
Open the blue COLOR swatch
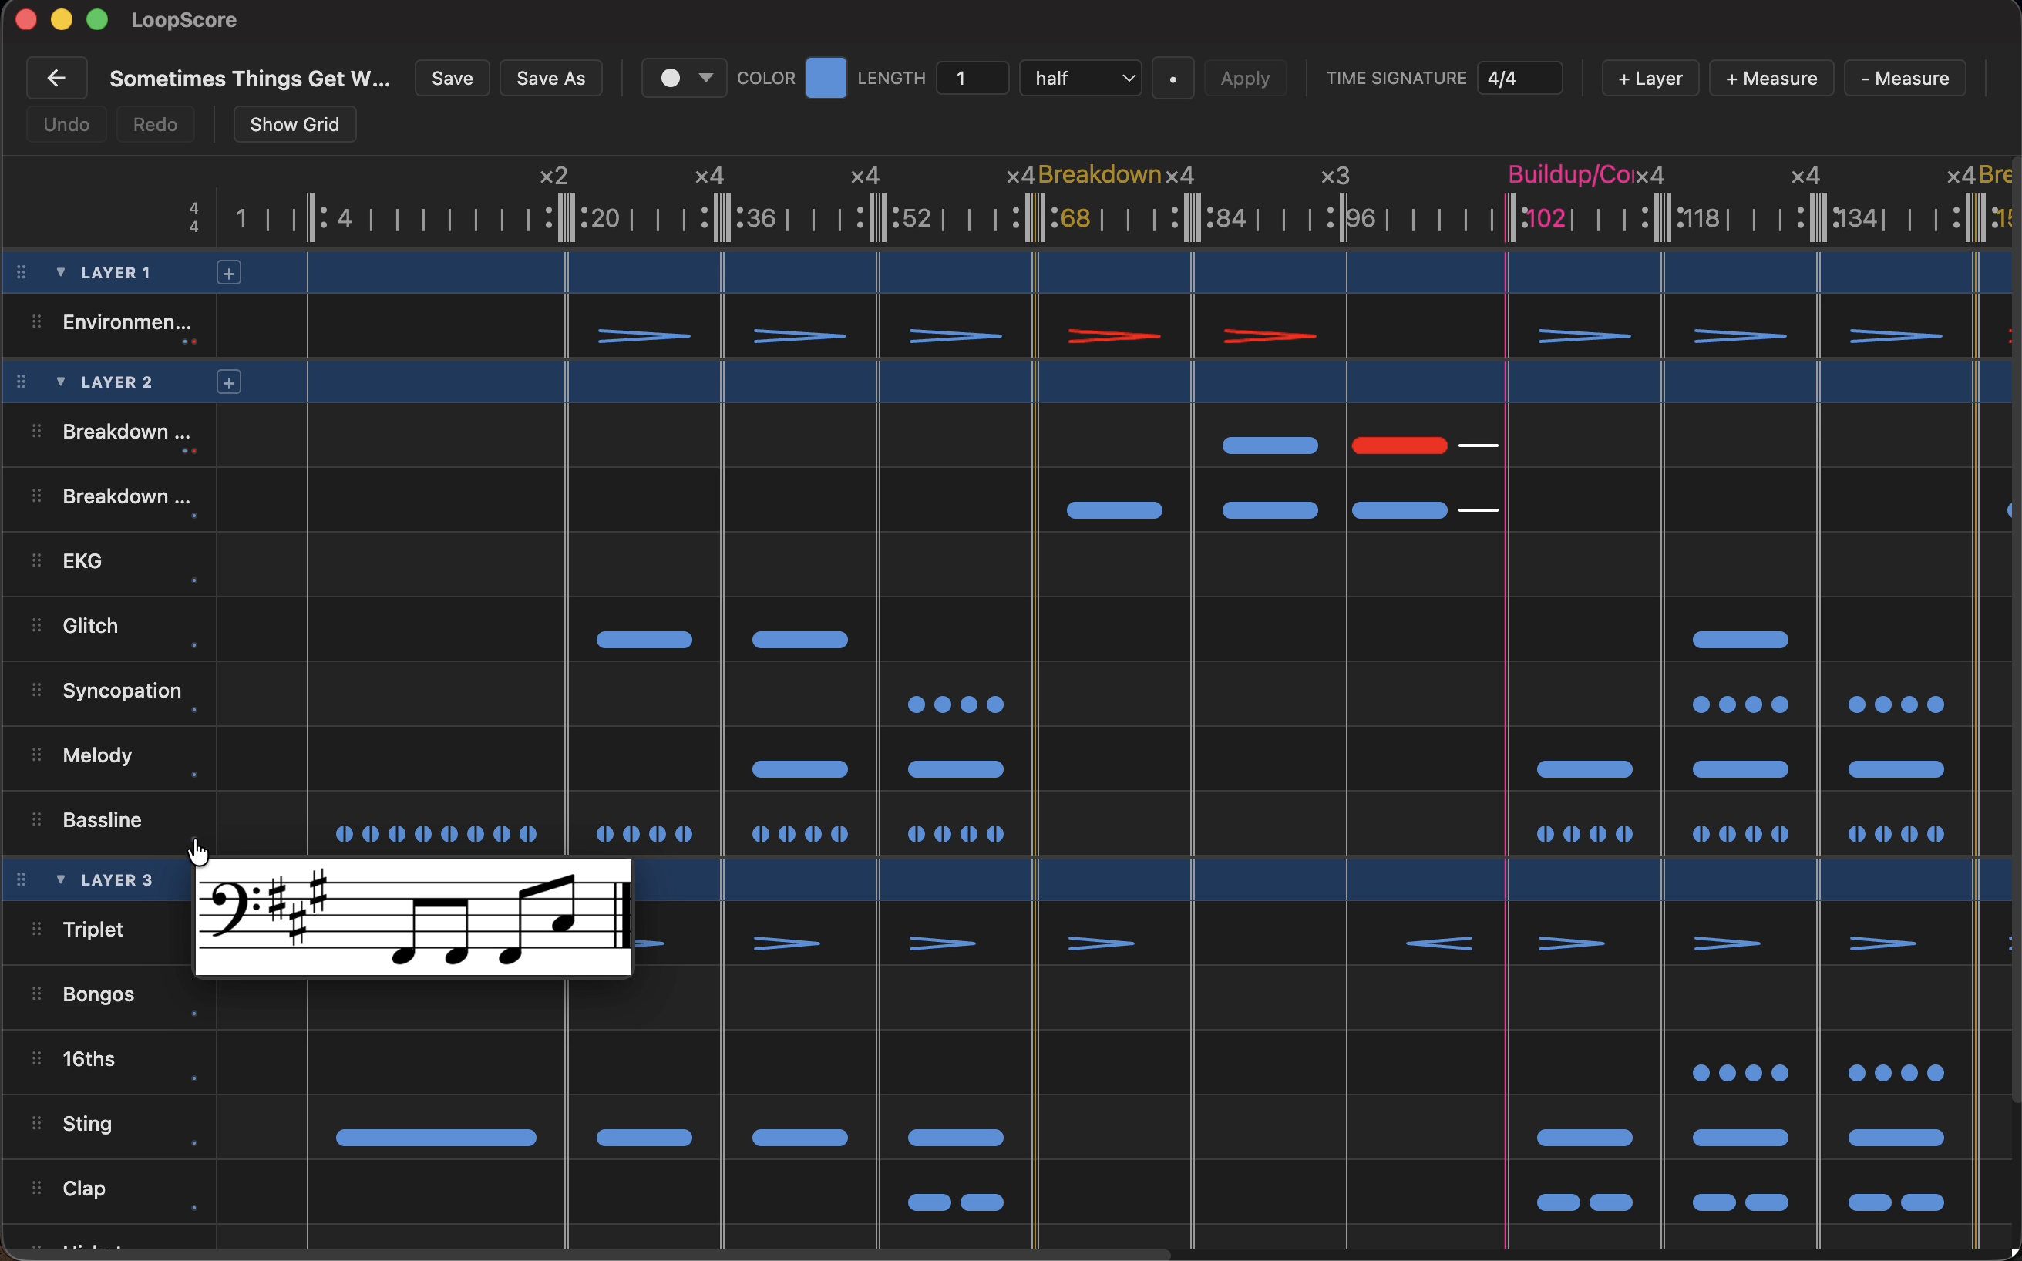826,79
